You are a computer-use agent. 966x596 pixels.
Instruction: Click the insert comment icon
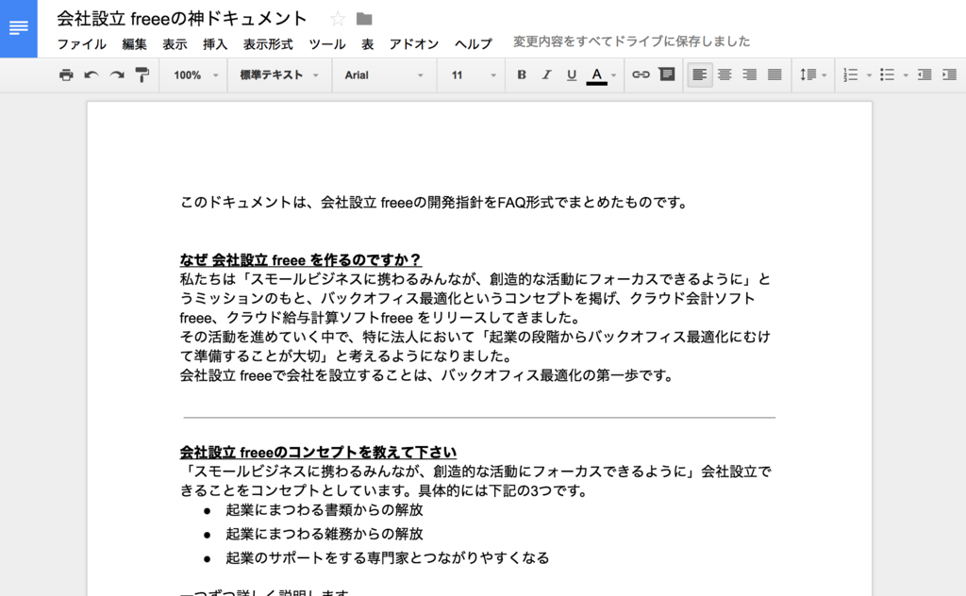667,75
